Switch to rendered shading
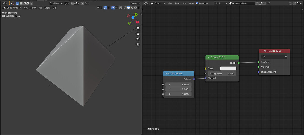The height and width of the screenshot is (135, 304). [x=135, y=8]
